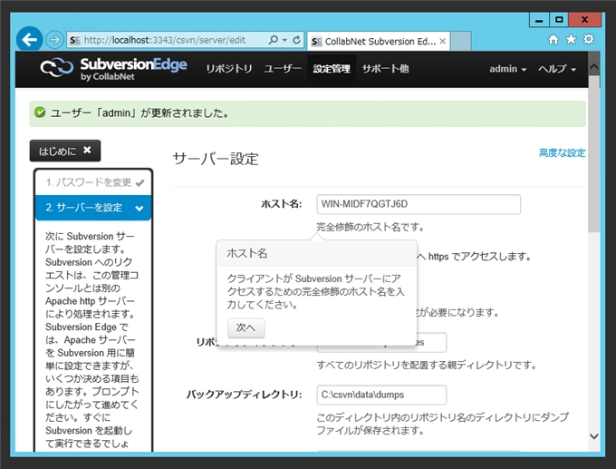
Task: Close the はじめに getting-started panel
Action: (87, 150)
